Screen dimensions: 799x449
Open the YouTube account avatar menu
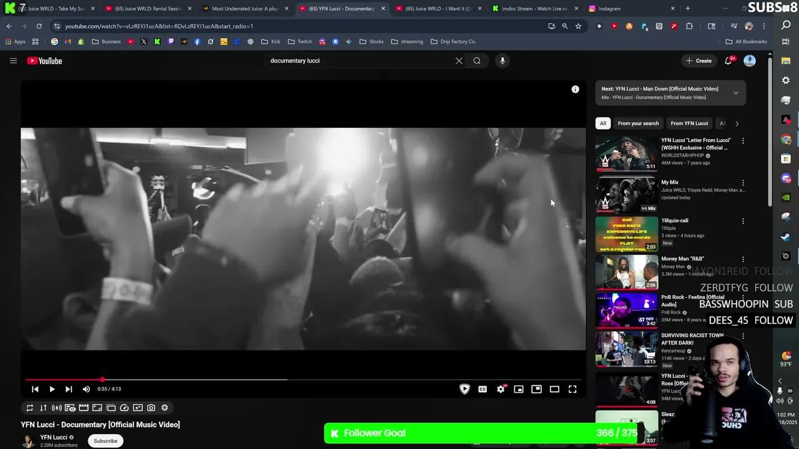(x=750, y=60)
